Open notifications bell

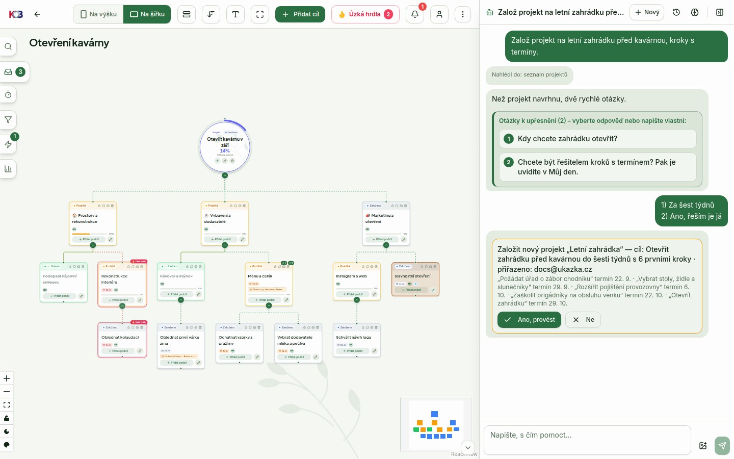[415, 14]
